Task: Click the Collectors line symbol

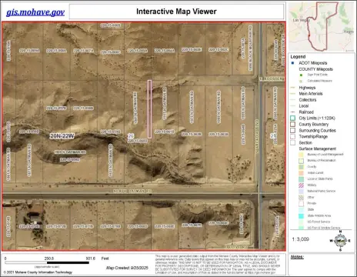Action: pos(293,100)
